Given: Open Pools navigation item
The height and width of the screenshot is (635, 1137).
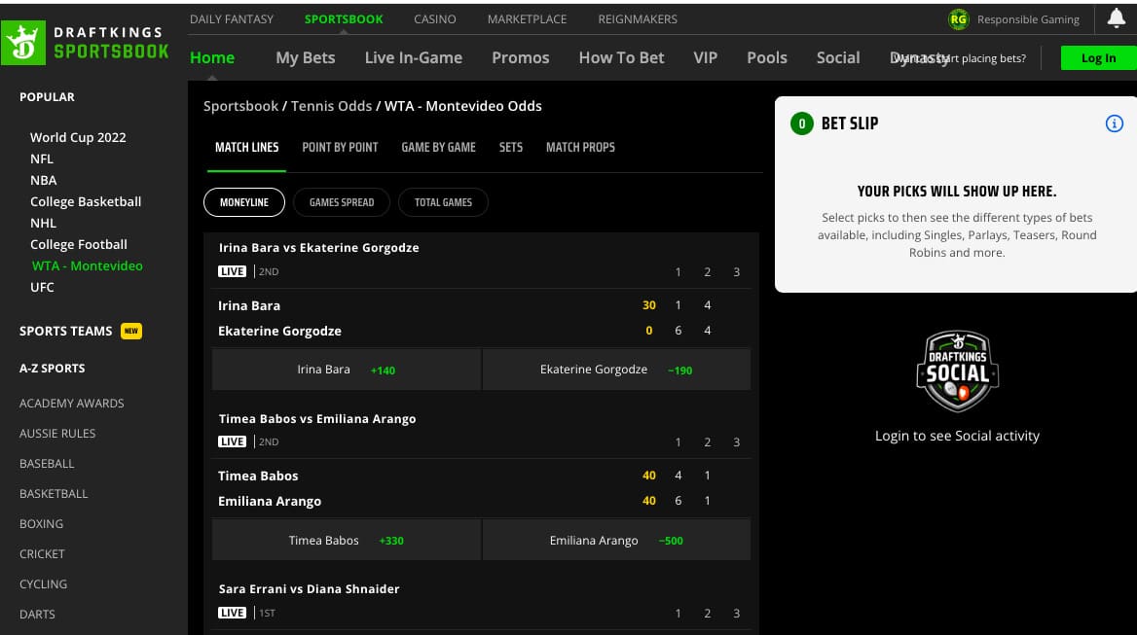Looking at the screenshot, I should [767, 58].
